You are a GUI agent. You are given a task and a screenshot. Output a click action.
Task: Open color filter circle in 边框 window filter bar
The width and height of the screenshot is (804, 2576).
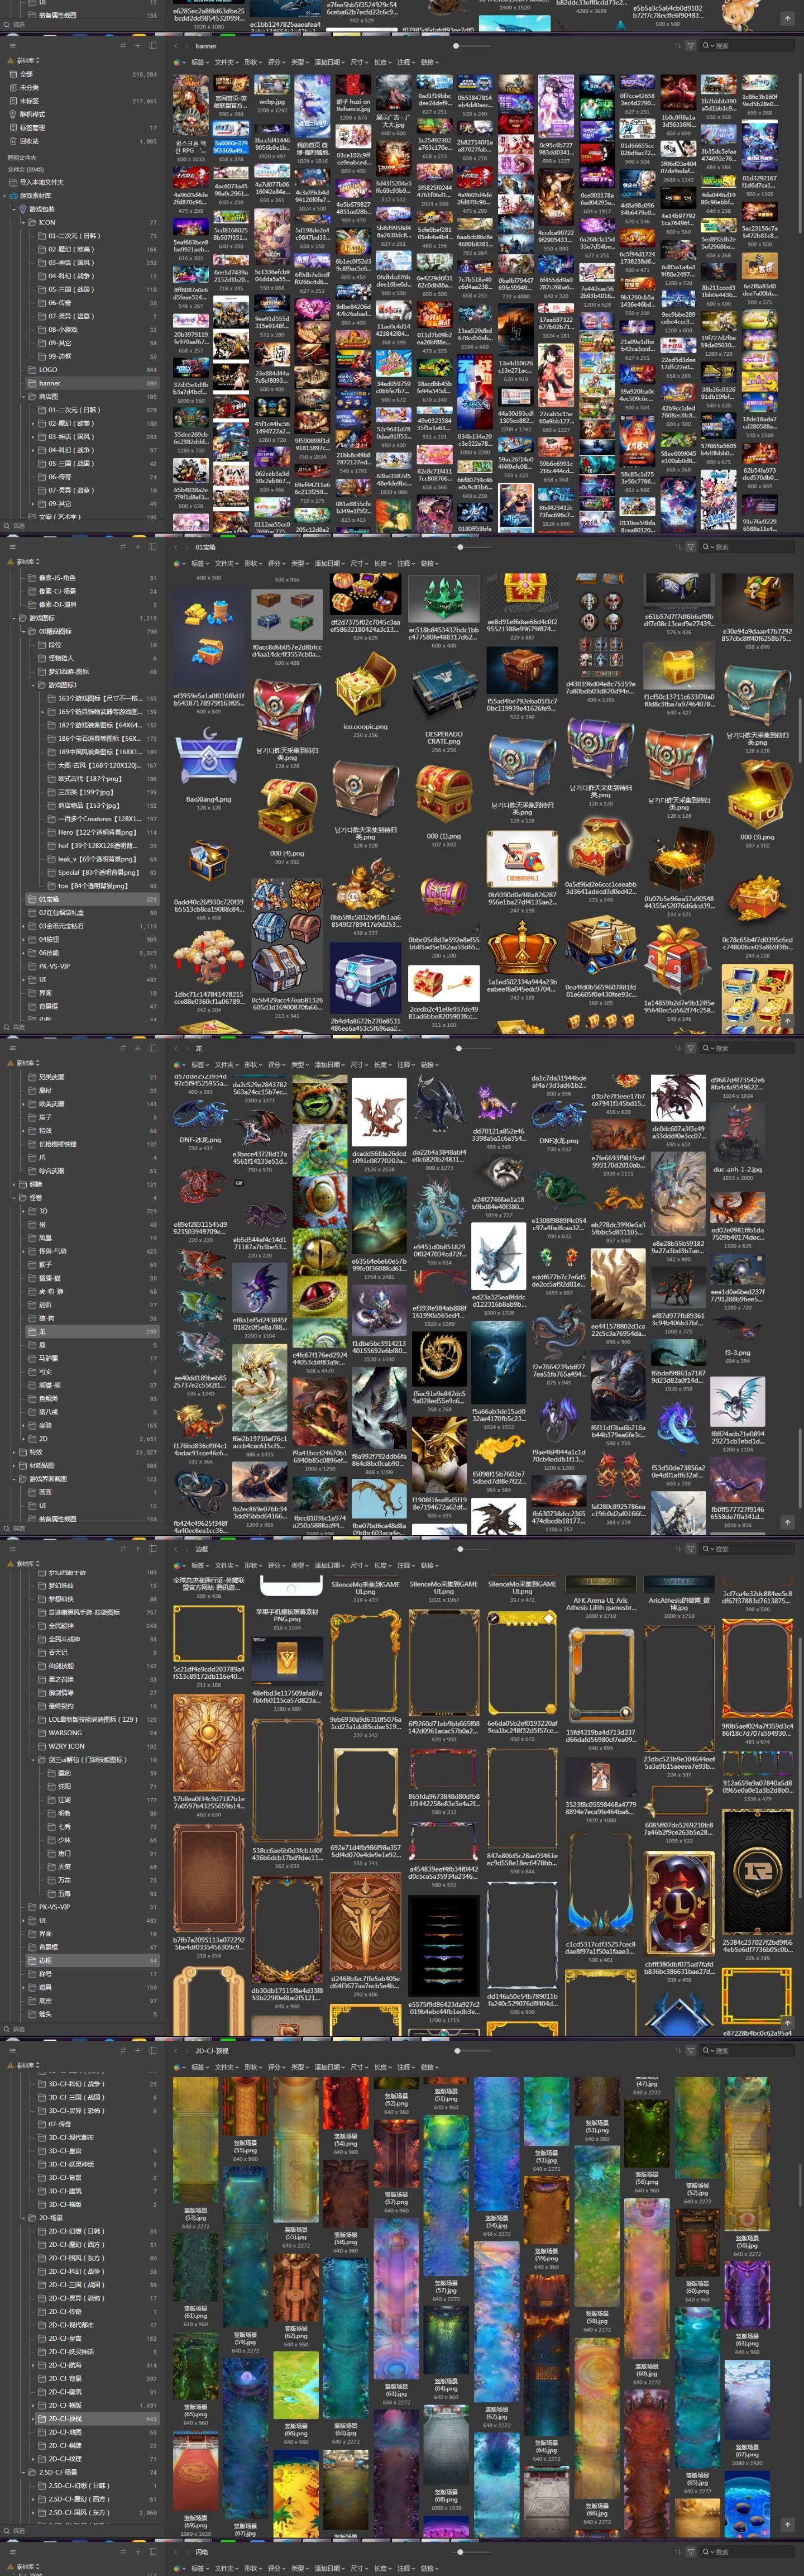click(x=177, y=1565)
